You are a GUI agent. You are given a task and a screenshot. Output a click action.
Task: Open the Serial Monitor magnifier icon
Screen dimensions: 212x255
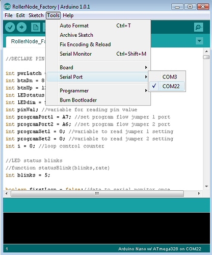(x=198, y=27)
